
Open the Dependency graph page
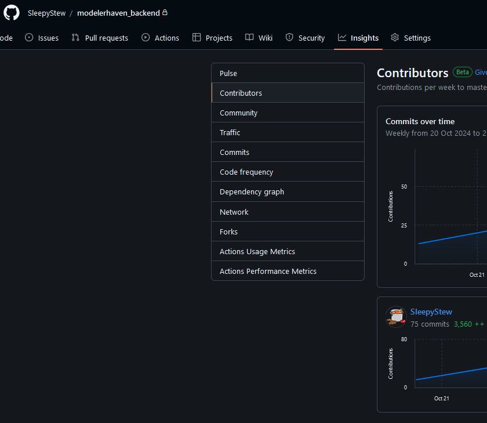(252, 191)
